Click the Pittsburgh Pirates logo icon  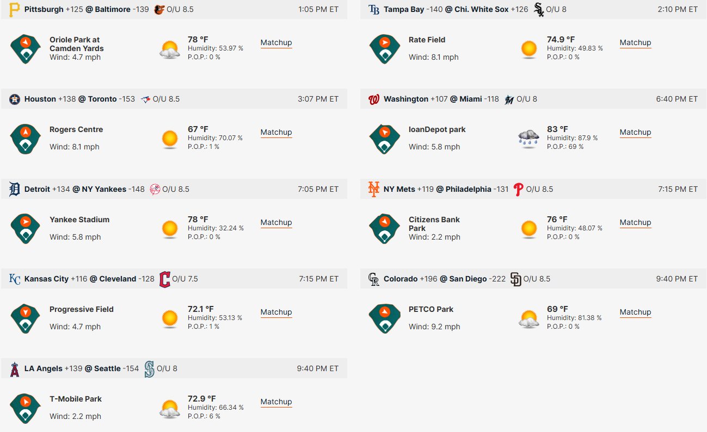click(x=15, y=9)
